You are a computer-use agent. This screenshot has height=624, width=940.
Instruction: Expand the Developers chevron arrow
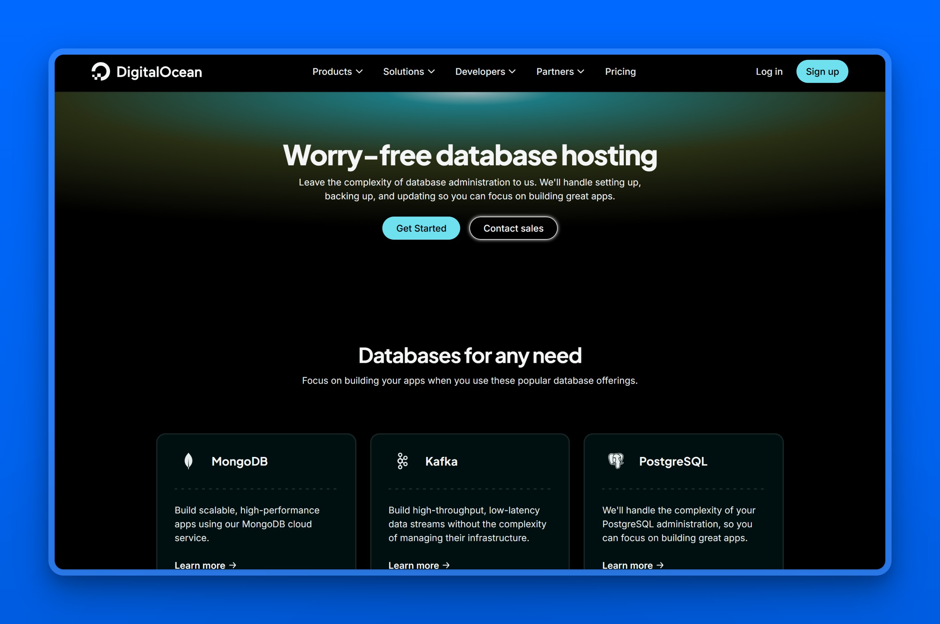click(x=513, y=72)
